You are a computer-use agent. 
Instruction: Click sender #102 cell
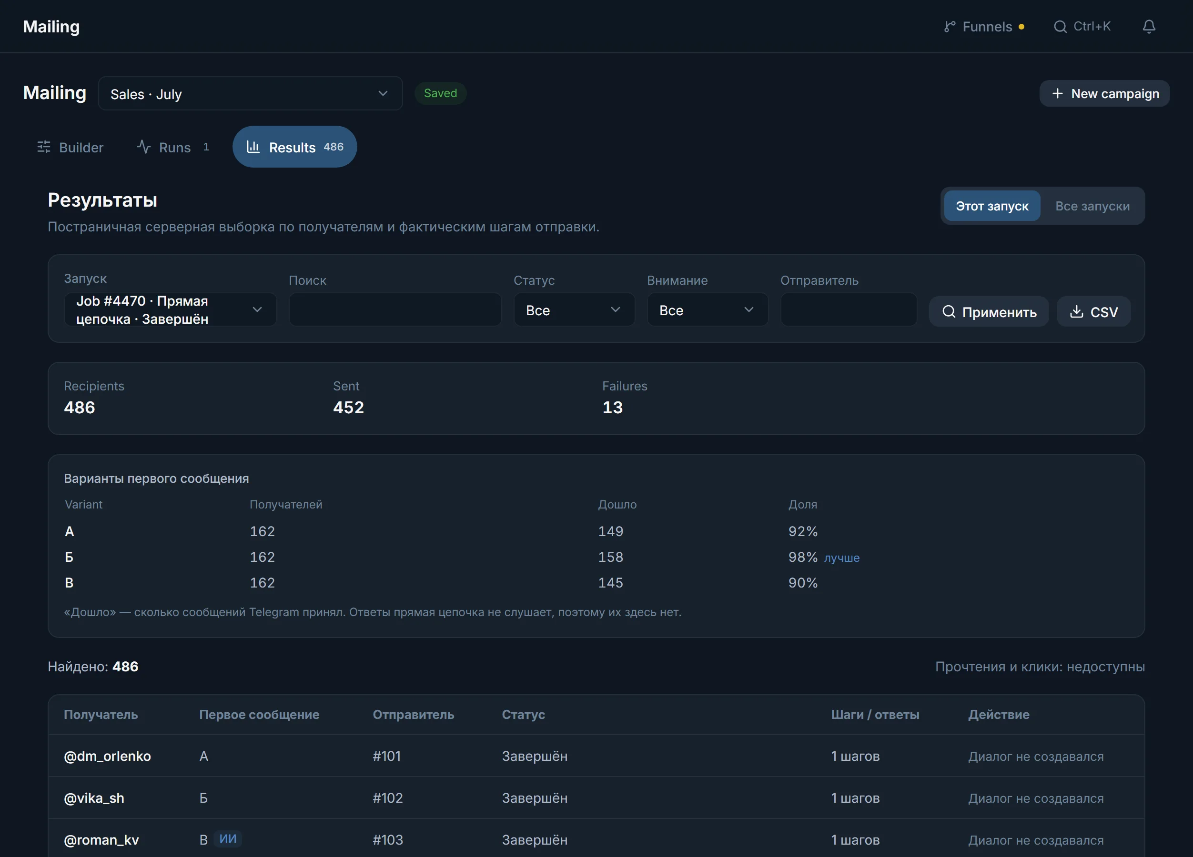[388, 798]
